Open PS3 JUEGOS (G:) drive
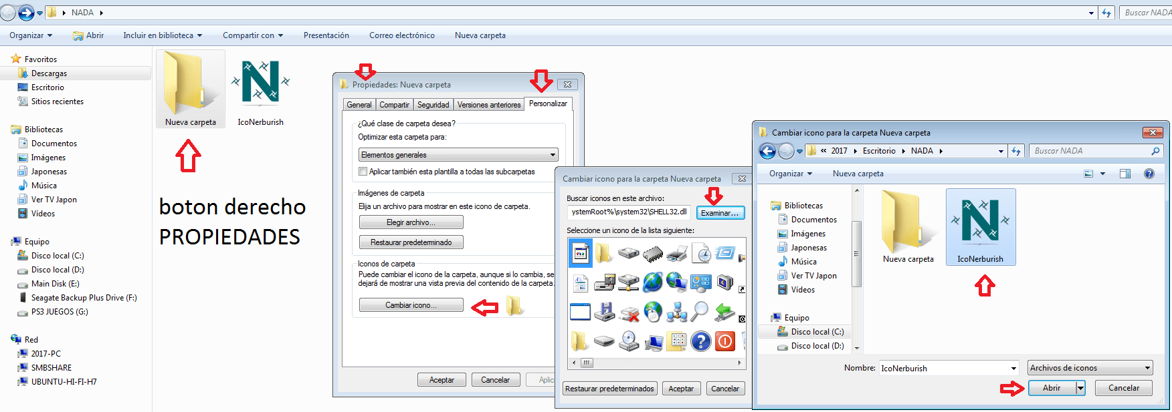Image resolution: width=1172 pixels, height=412 pixels. tap(60, 312)
